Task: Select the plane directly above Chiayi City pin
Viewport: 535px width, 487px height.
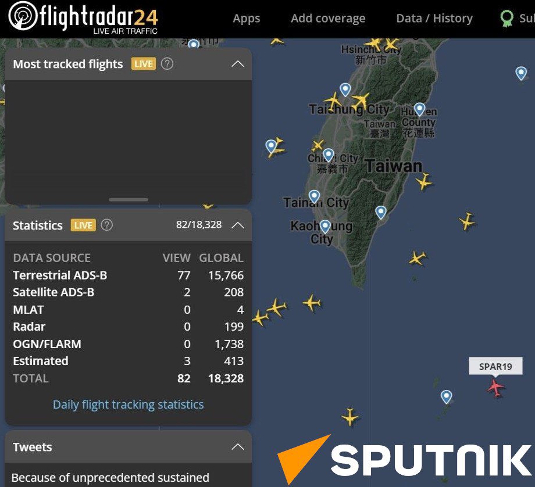Action: click(318, 145)
